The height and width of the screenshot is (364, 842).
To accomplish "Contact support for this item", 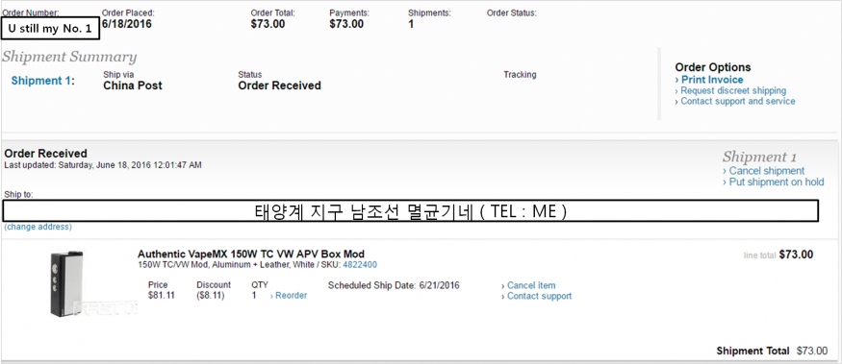I will pyautogui.click(x=536, y=296).
